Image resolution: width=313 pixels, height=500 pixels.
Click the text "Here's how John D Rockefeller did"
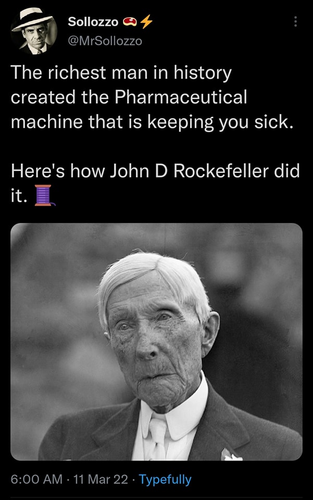click(155, 171)
